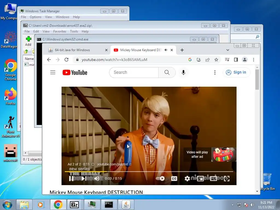Reload the YouTube page
Image resolution: width=280 pixels, height=210 pixels.
pos(66,60)
